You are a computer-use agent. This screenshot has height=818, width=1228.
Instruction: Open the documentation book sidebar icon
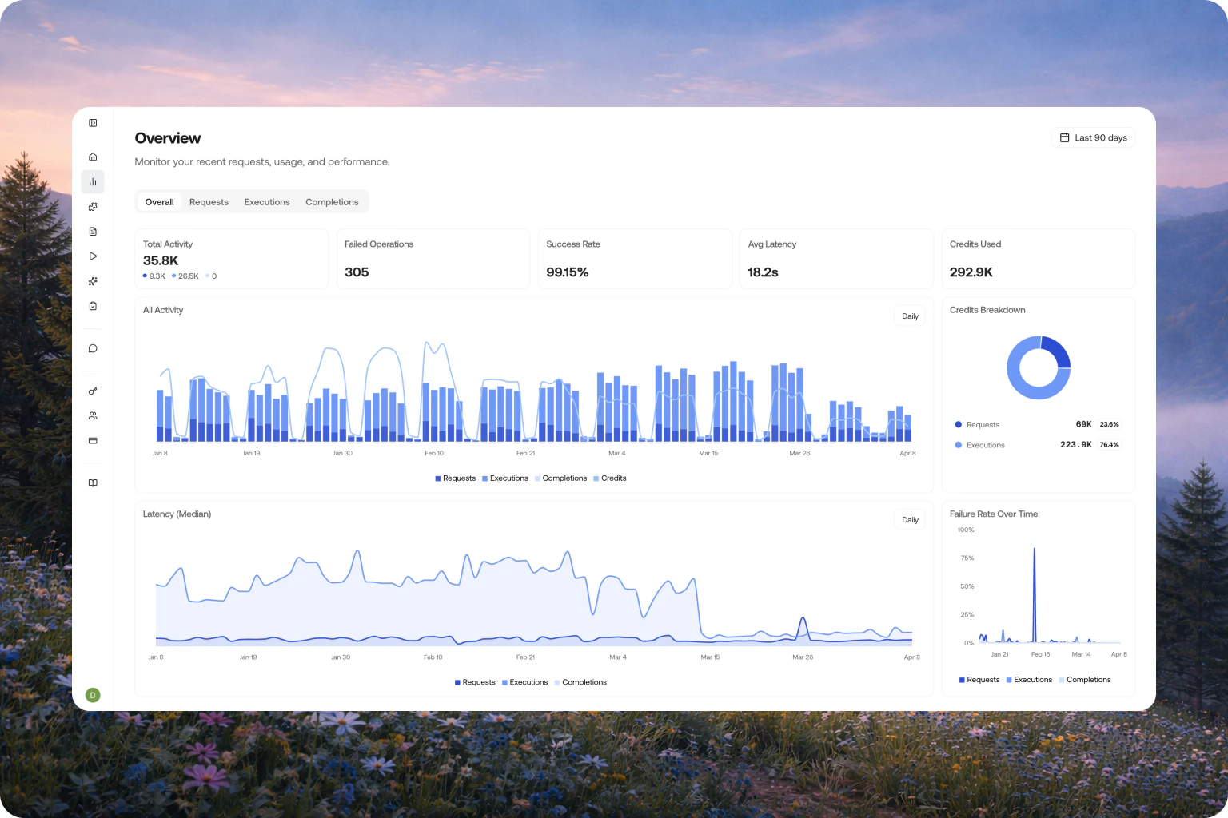[x=93, y=482]
